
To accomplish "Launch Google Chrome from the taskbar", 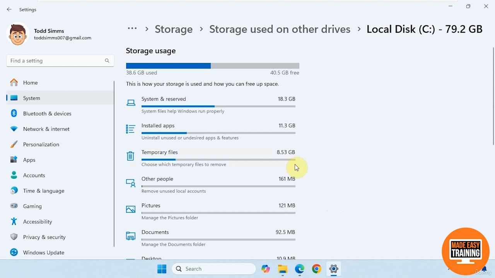I will (x=316, y=269).
